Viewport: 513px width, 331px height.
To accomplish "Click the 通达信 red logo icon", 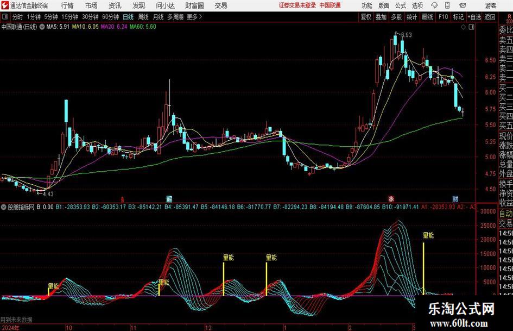I will click(5, 5).
